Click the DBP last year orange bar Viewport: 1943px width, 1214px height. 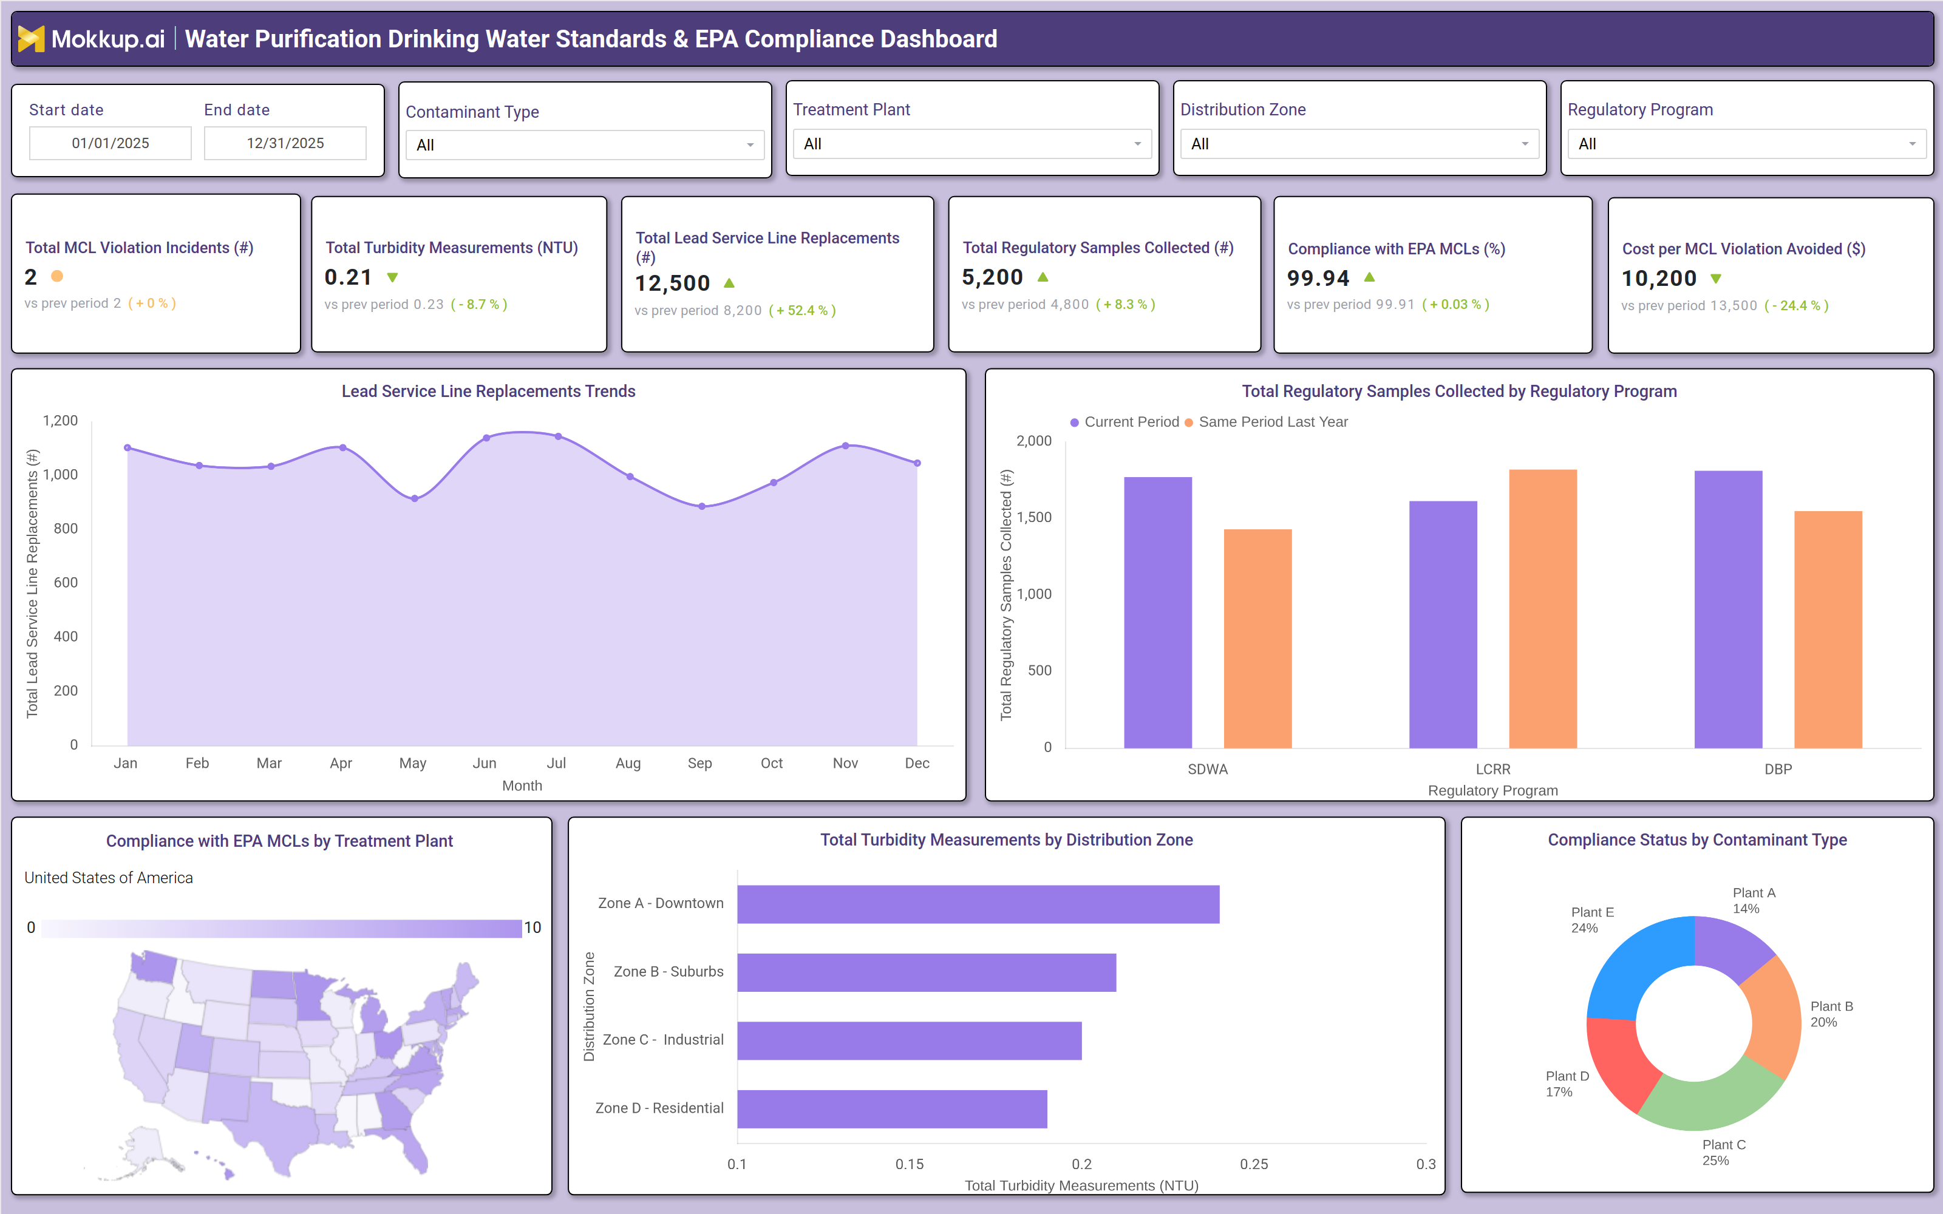[x=1828, y=629]
